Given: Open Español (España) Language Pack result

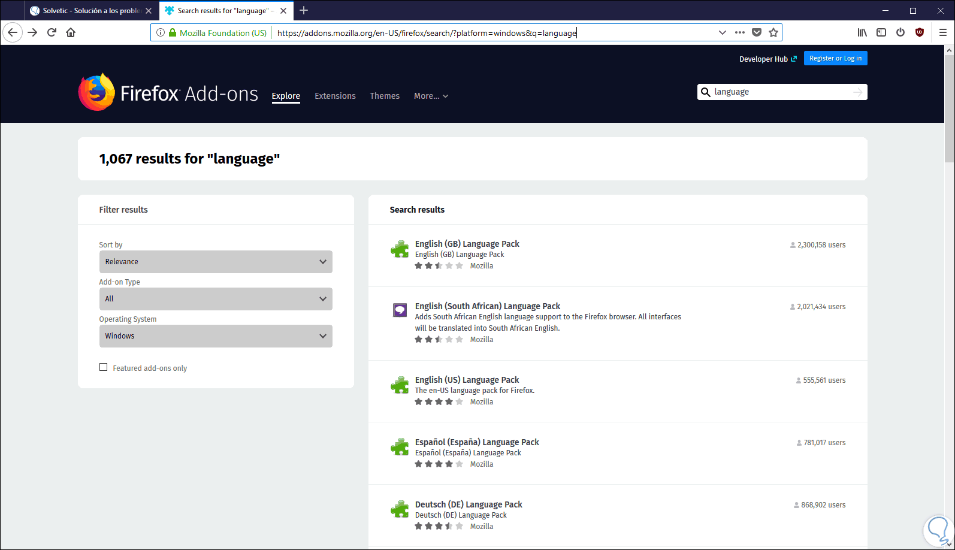Looking at the screenshot, I should pos(477,442).
